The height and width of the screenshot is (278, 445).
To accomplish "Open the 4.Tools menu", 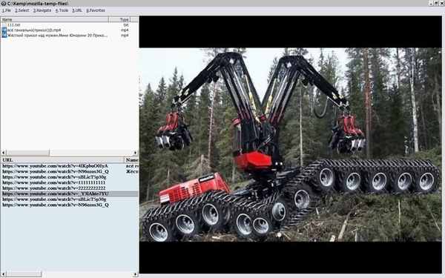I will 62,10.
